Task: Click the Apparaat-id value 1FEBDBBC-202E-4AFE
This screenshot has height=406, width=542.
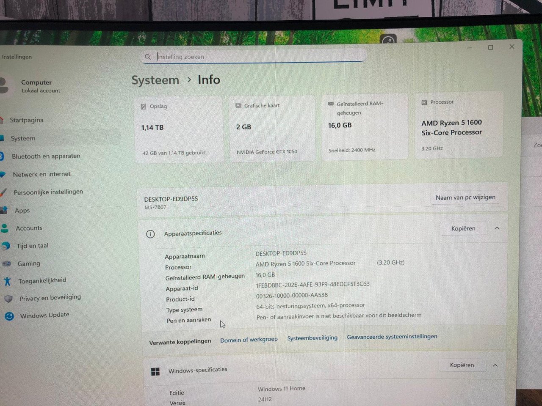Action: (312, 284)
